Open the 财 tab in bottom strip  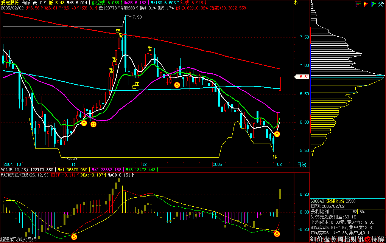[x=353, y=239]
